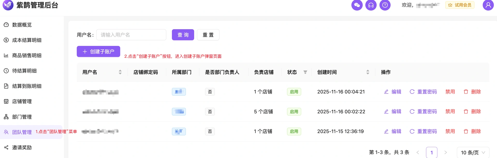Click reset password icon in 00:02:22 row
Image resolution: width=497 pixels, height=158 pixels.
point(412,112)
